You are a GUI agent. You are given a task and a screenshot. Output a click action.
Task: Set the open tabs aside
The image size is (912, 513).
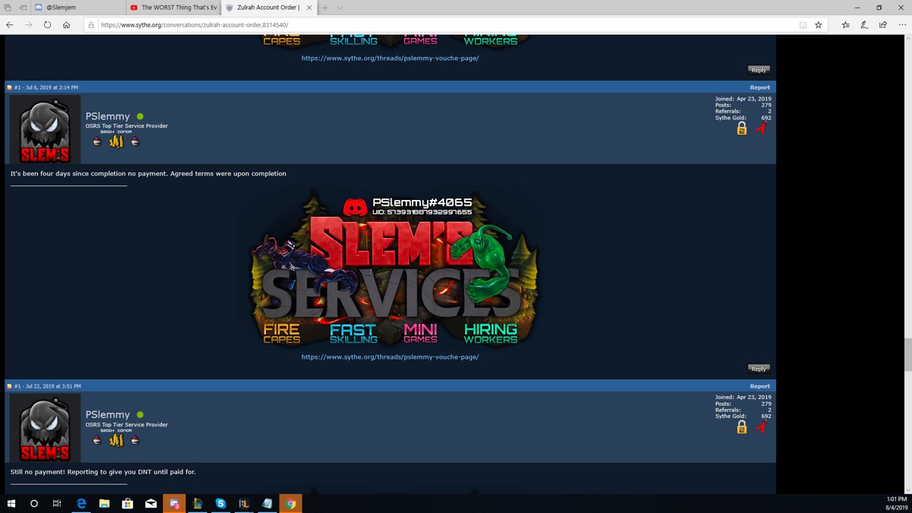[23, 8]
